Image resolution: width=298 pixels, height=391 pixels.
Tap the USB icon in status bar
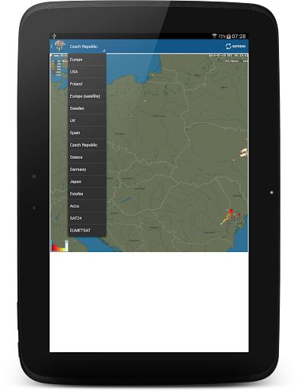click(54, 36)
